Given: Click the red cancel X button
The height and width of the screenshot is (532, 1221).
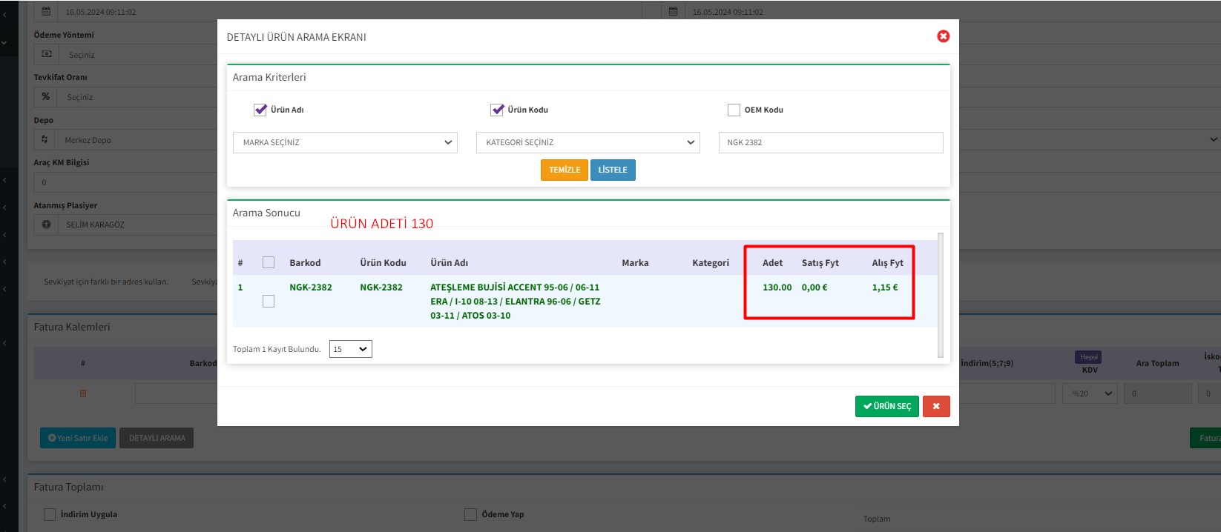Looking at the screenshot, I should click(936, 406).
